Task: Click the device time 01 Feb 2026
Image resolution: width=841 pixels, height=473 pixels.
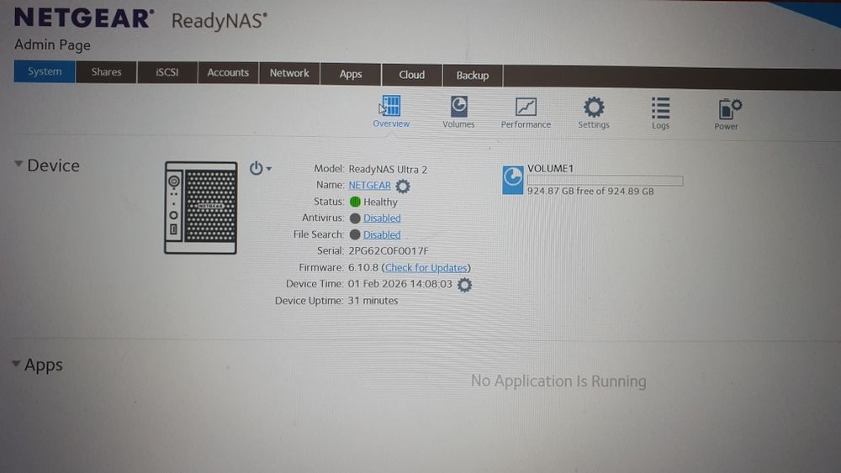Action: click(x=399, y=284)
